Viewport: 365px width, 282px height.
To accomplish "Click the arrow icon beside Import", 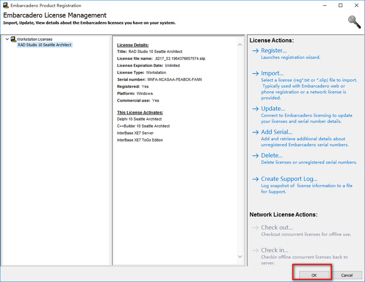I will pos(255,74).
